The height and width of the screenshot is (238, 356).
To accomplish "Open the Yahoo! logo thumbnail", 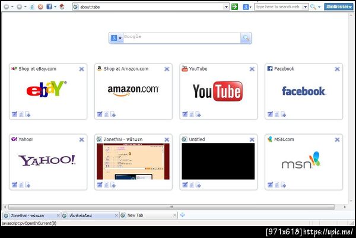I will (47, 160).
